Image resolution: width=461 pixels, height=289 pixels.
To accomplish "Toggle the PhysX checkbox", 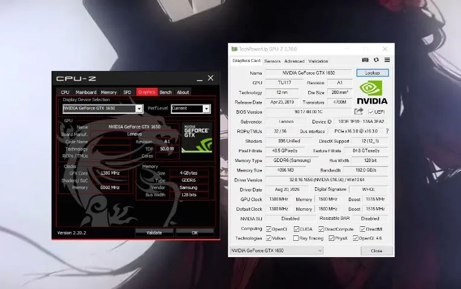I will [332, 238].
